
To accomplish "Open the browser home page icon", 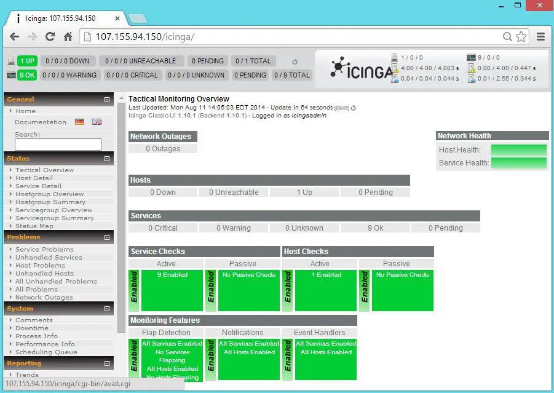I will click(68, 37).
